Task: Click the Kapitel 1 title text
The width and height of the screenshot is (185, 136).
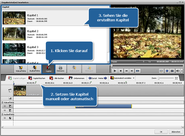Action: pos(33,15)
